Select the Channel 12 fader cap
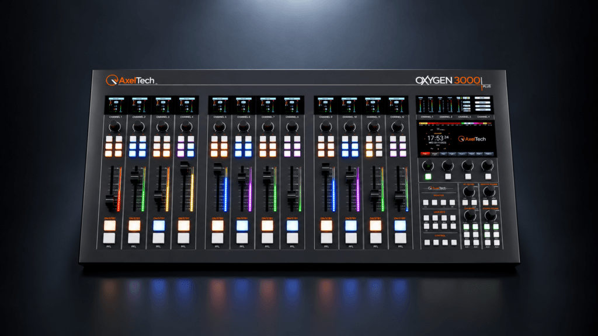This screenshot has width=598, height=336. coord(399,196)
